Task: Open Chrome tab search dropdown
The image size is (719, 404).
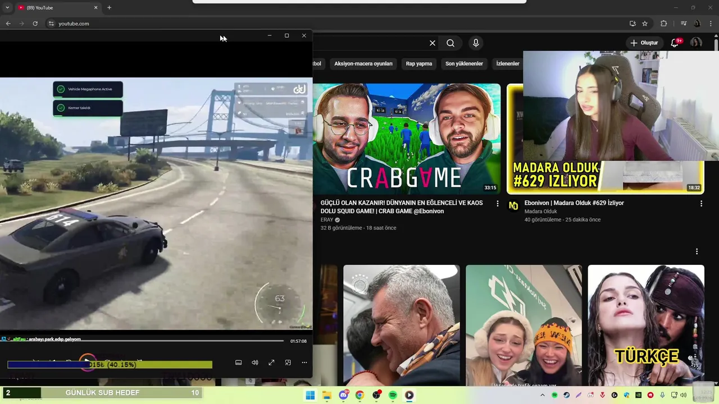Action: point(7,7)
